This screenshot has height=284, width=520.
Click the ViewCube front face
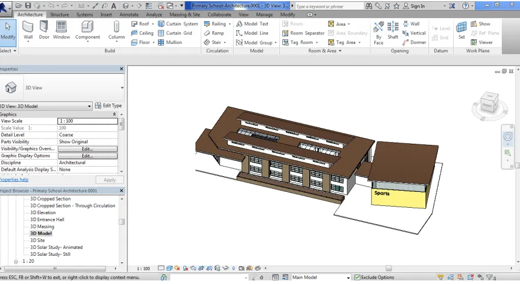click(x=487, y=106)
